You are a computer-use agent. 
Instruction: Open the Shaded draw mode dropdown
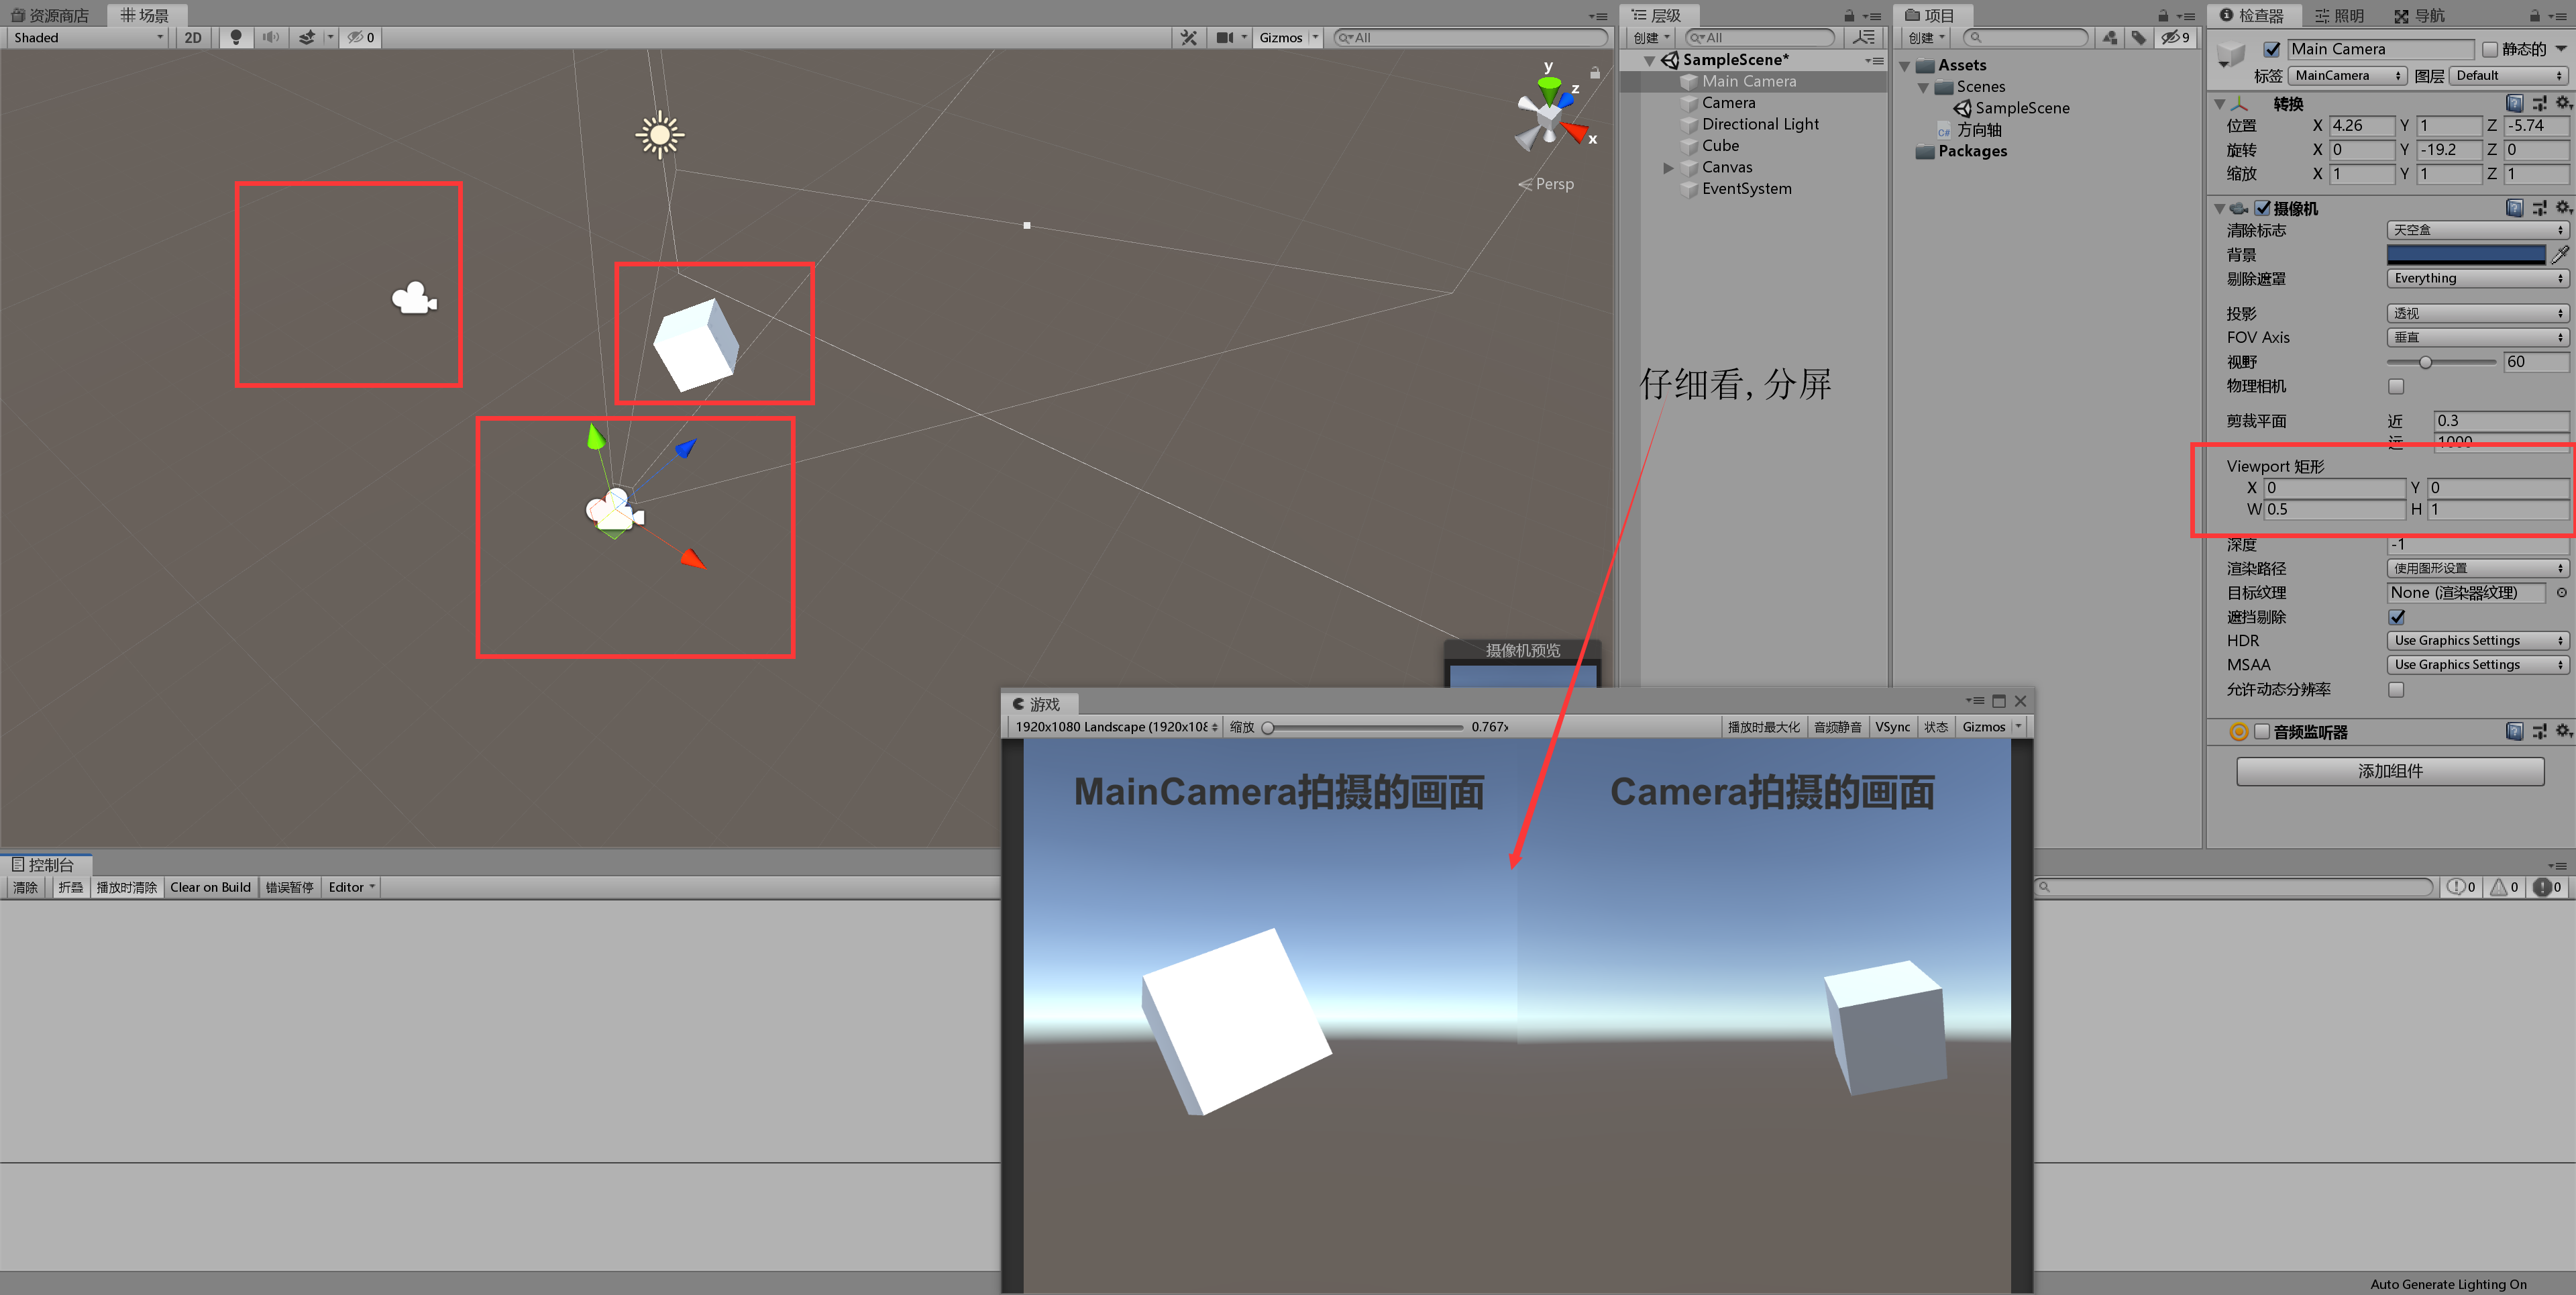pyautogui.click(x=88, y=37)
